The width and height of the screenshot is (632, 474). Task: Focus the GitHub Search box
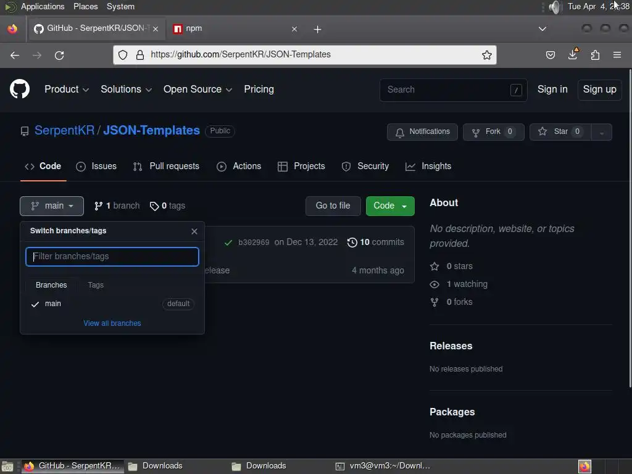pyautogui.click(x=453, y=89)
